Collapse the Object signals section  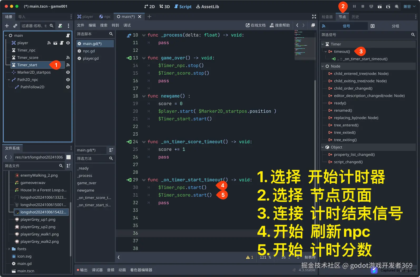(323, 147)
